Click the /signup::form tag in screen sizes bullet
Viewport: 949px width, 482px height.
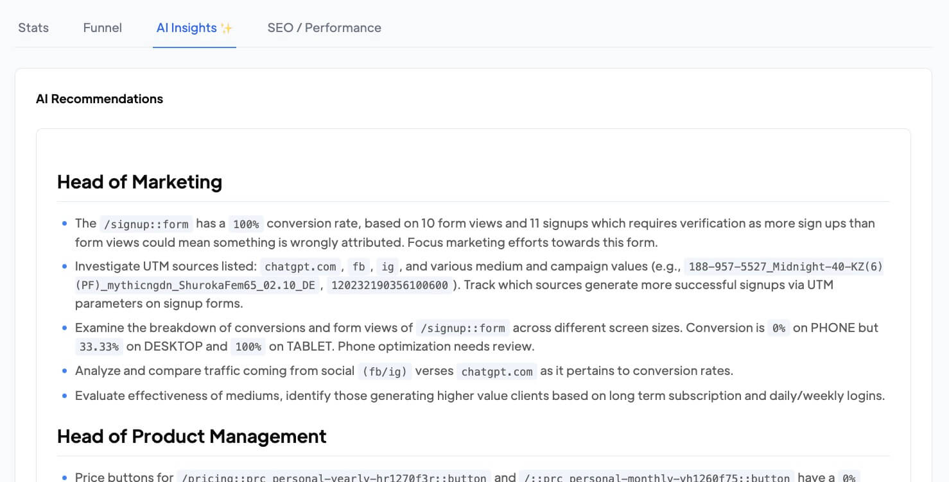pos(463,328)
